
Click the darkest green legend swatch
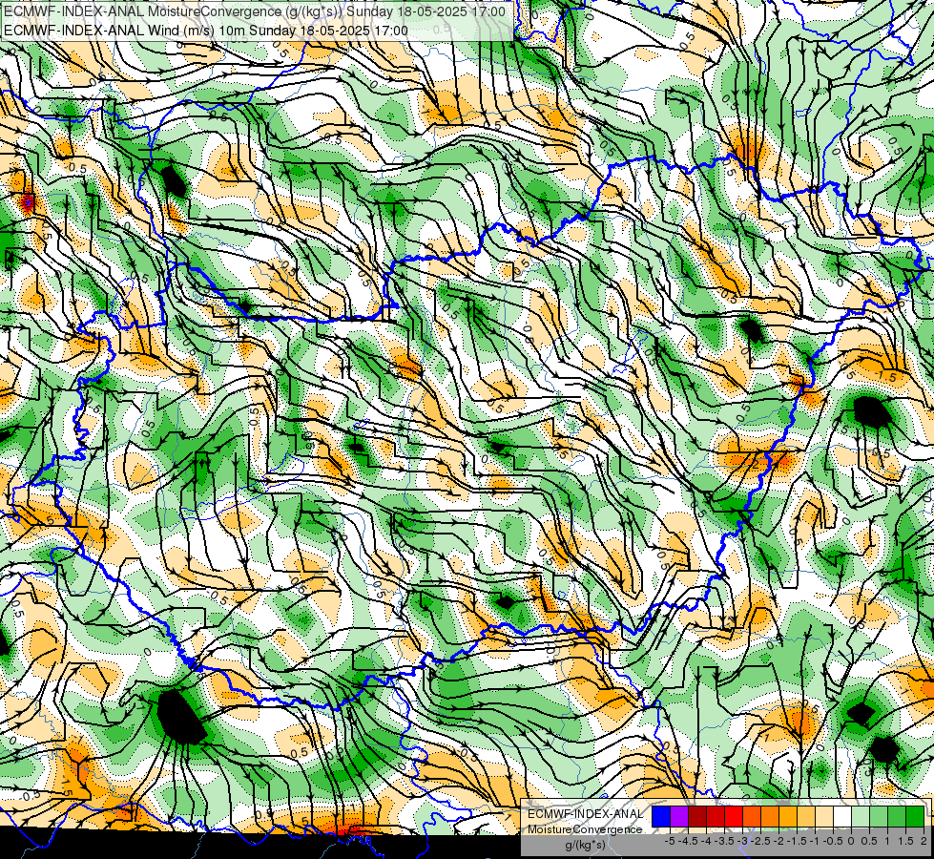915,816
